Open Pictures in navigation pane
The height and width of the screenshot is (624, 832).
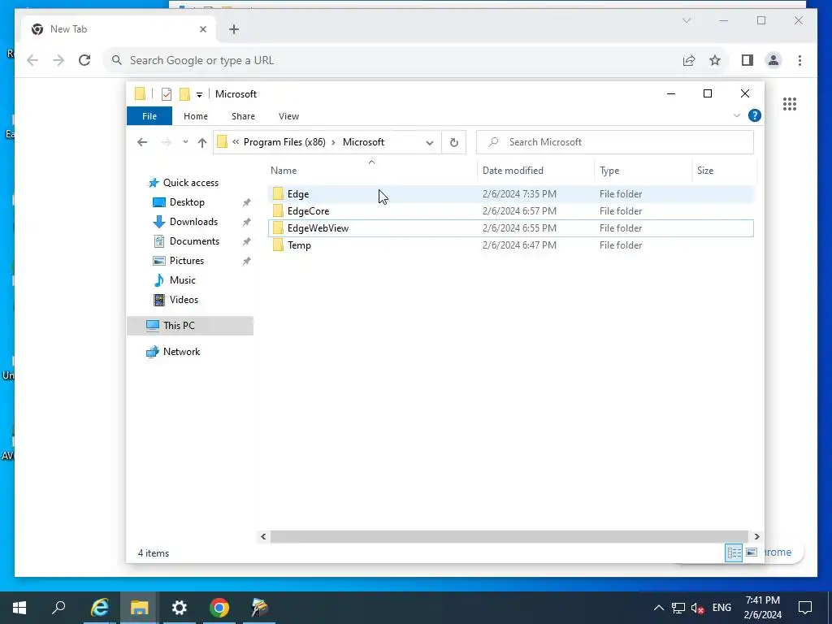(x=186, y=261)
